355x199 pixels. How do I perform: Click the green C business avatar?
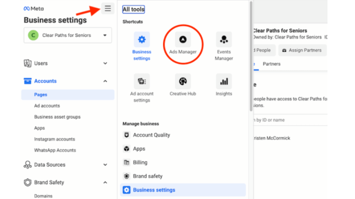coord(33,35)
